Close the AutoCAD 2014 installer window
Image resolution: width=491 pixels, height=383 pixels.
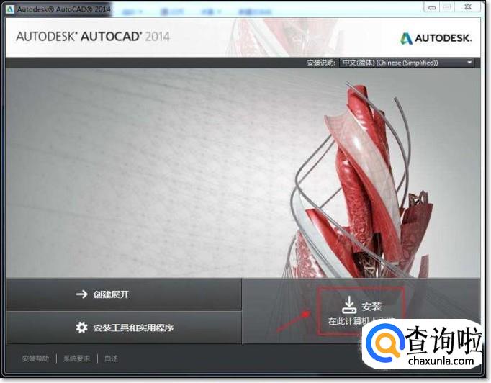(x=468, y=7)
